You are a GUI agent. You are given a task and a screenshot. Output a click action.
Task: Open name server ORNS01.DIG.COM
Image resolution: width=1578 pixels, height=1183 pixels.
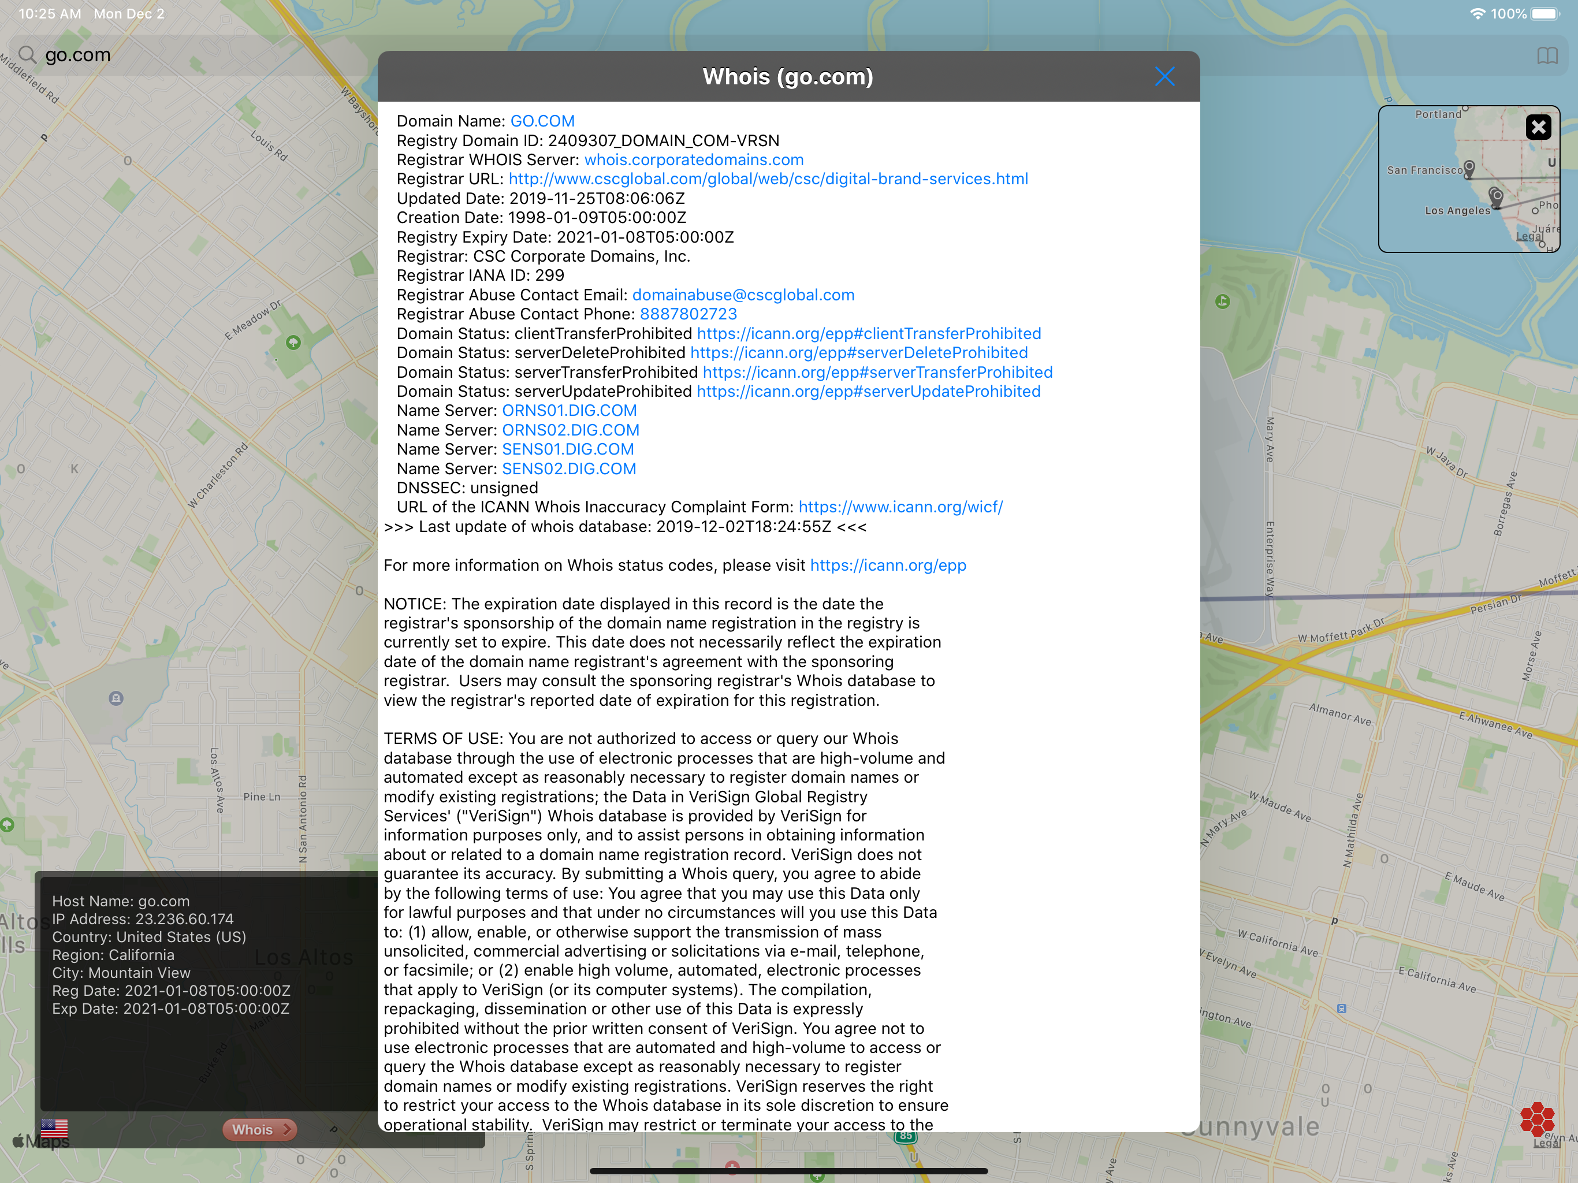pos(570,410)
